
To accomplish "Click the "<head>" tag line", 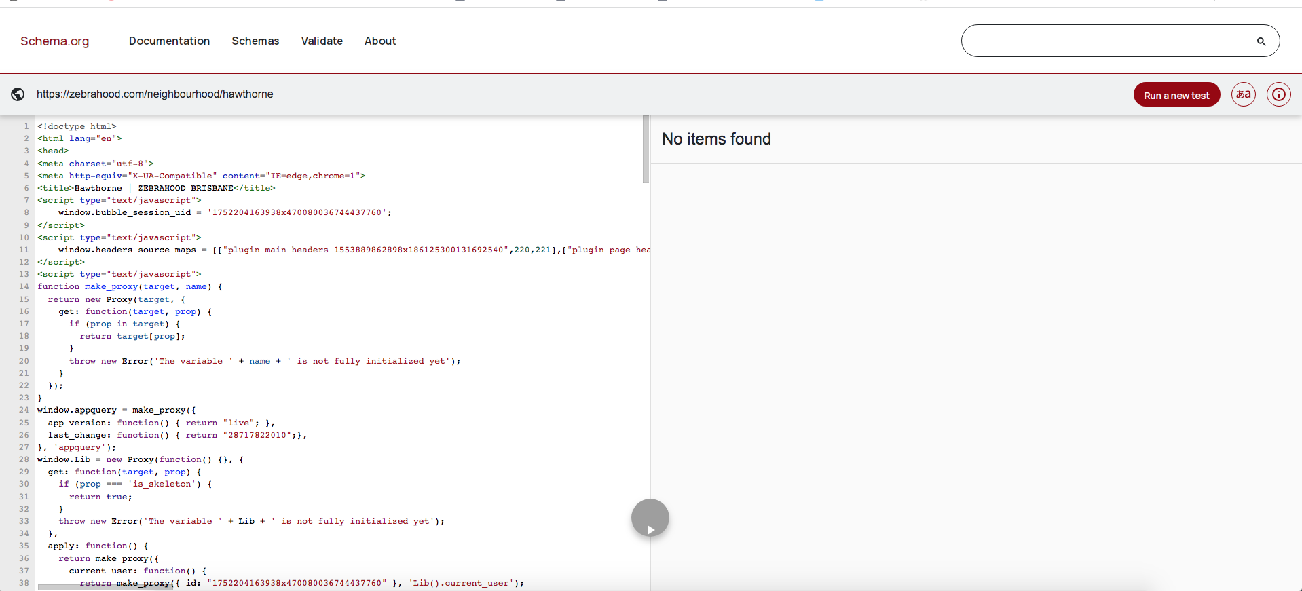I will 53,151.
